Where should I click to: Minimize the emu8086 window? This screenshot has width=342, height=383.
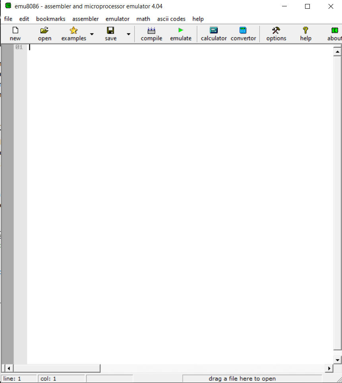[284, 6]
